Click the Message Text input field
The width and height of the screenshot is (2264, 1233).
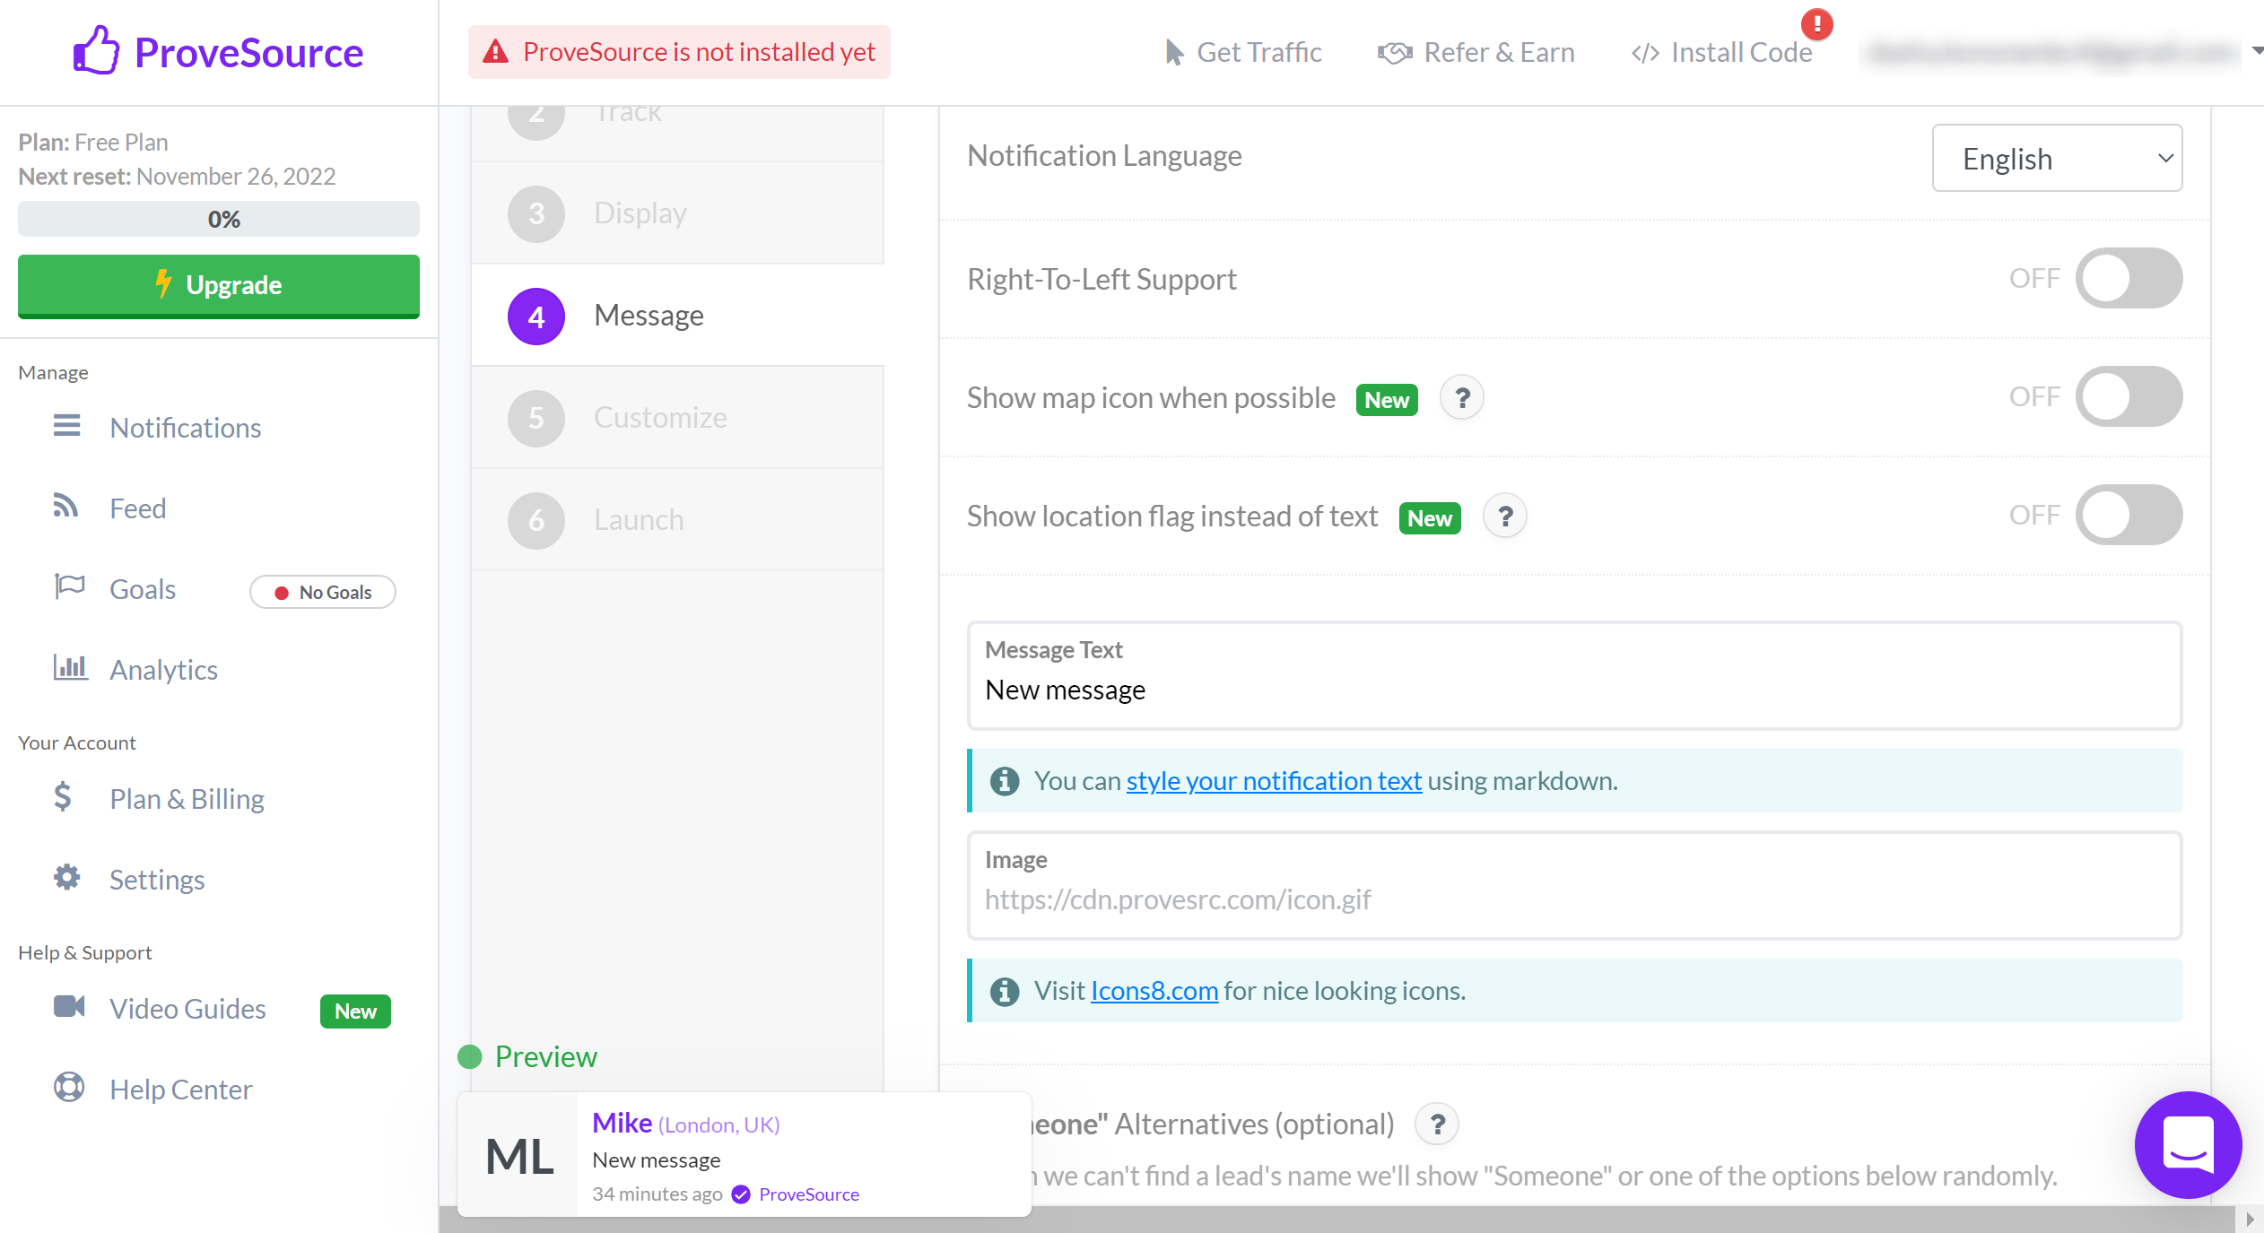(x=1574, y=675)
